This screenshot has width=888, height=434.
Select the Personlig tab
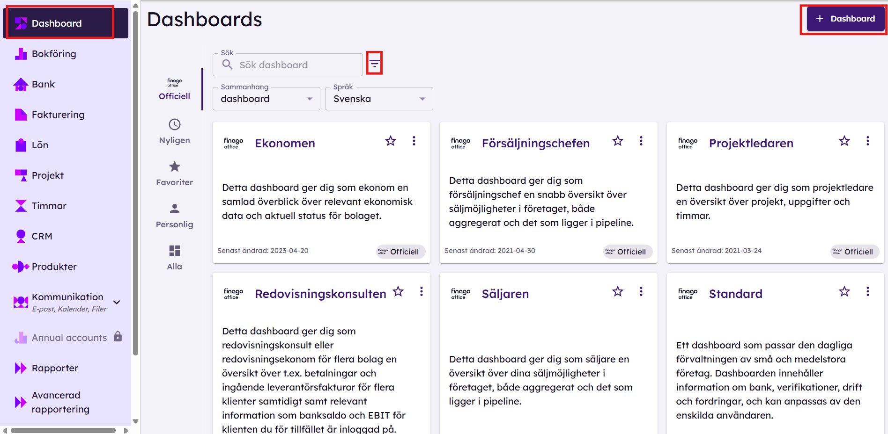click(174, 216)
